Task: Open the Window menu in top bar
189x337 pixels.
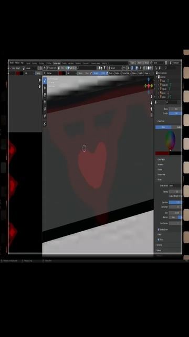Action: coord(17,63)
